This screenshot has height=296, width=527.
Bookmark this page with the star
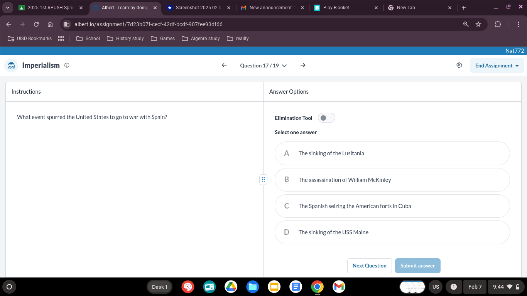tap(478, 24)
